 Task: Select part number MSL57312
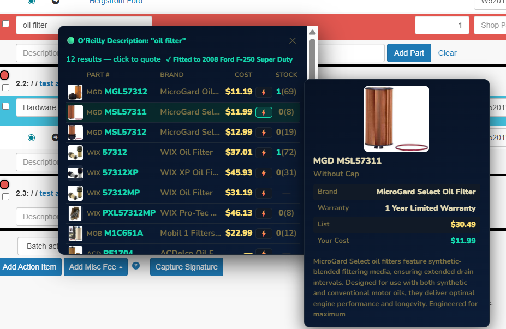click(x=126, y=132)
